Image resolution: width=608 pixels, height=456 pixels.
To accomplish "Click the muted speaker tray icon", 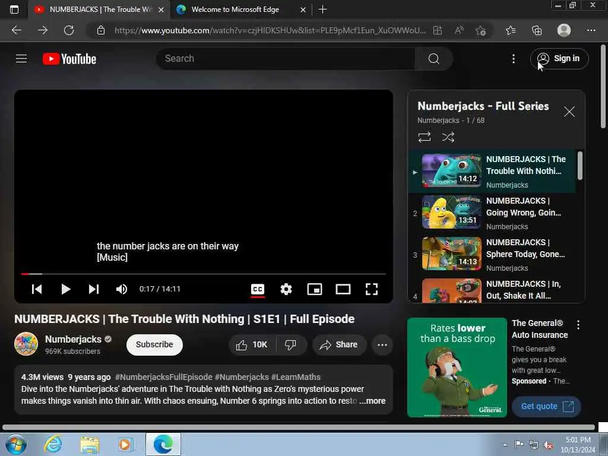I will 548,445.
